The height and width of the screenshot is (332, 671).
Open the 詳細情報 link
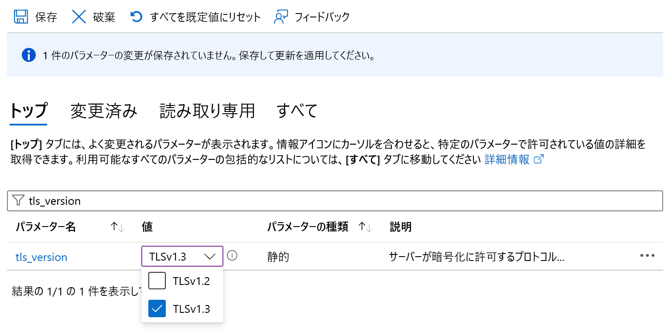(x=507, y=159)
